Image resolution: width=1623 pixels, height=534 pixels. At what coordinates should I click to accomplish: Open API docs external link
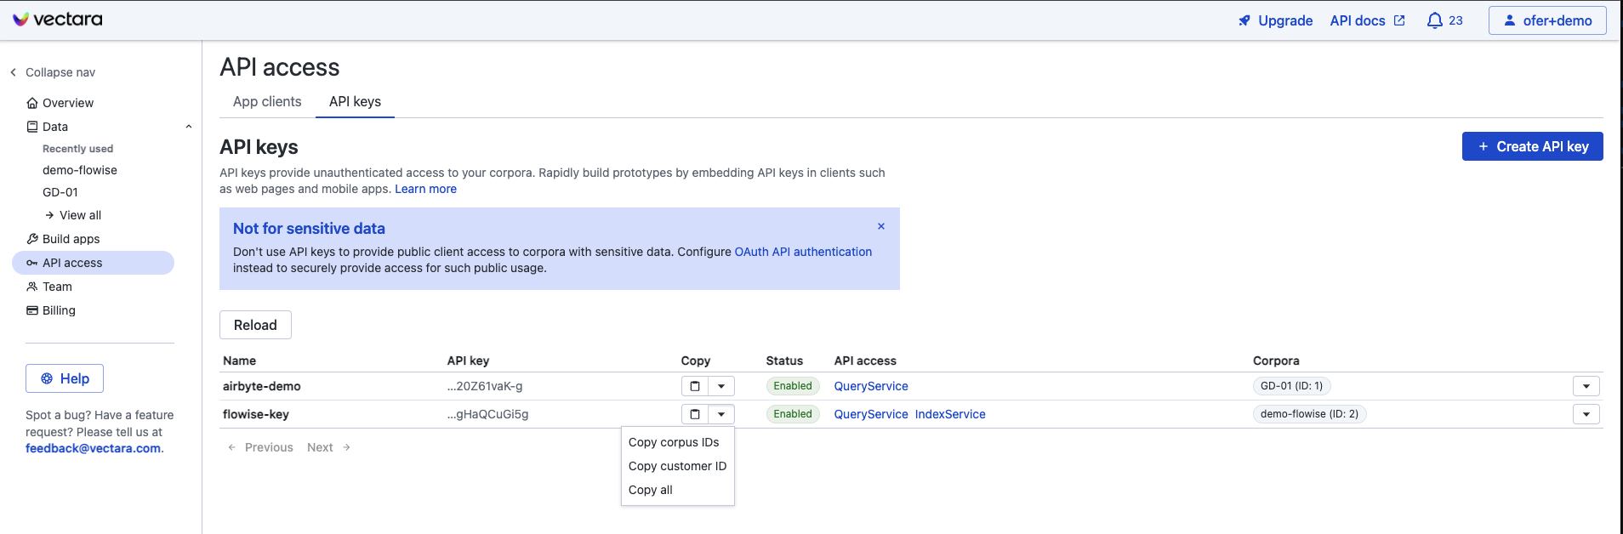pos(1367,20)
